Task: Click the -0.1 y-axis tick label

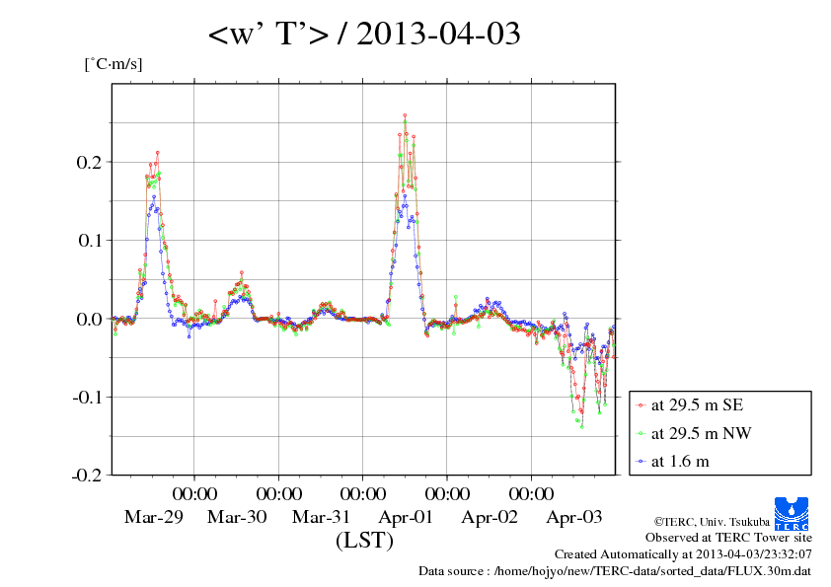Action: (86, 397)
